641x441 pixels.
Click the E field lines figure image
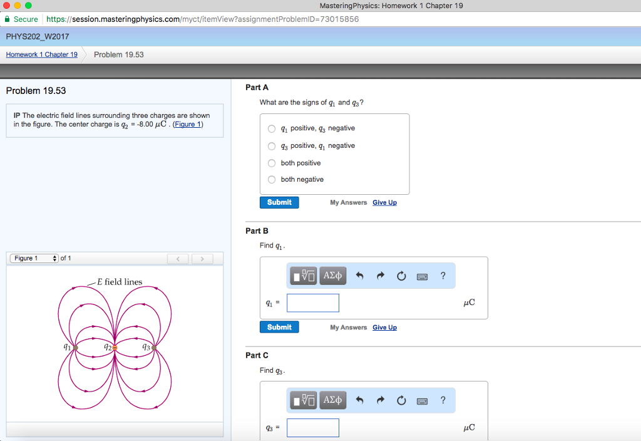[115, 344]
